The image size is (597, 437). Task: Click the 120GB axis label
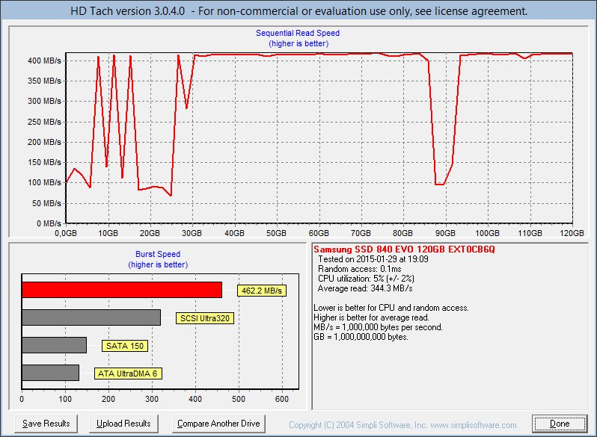pyautogui.click(x=572, y=233)
